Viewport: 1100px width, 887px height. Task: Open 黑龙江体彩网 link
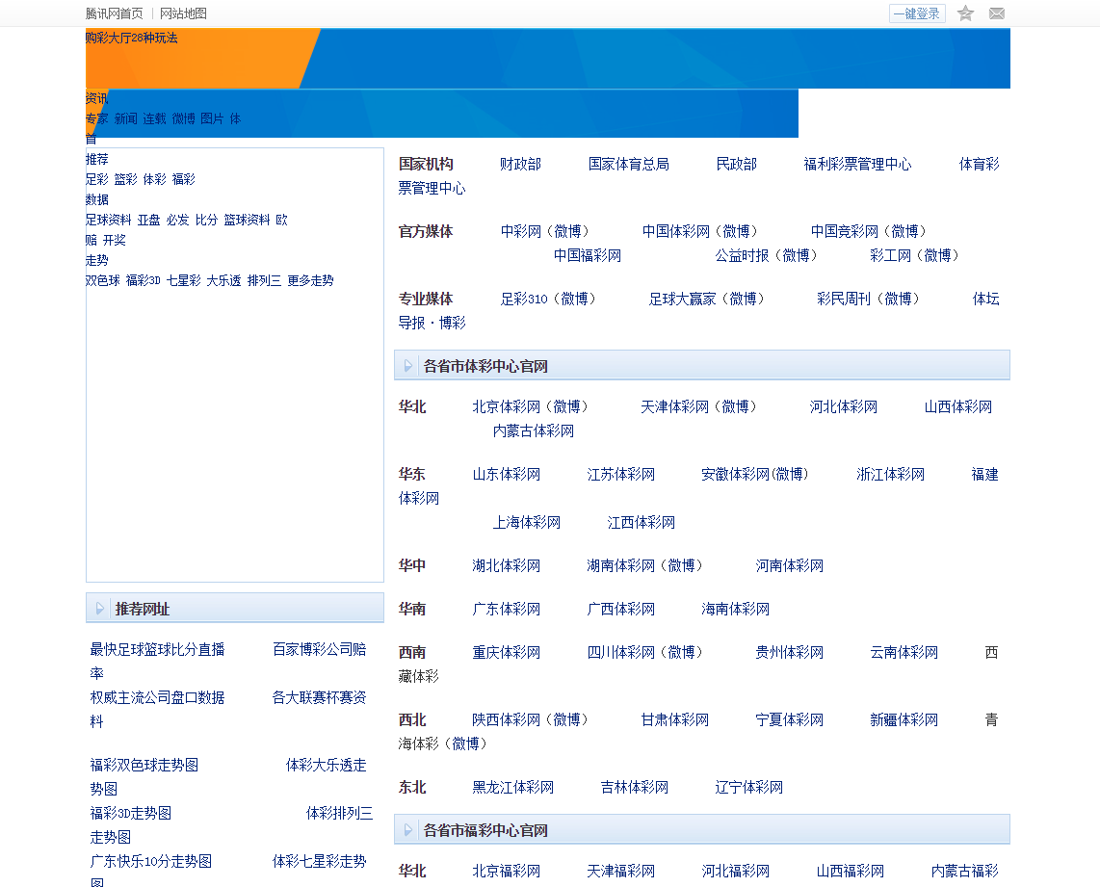[512, 787]
